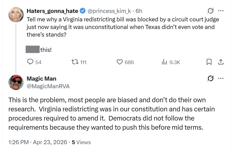Click the 6h timestamp on top tweet
The width and height of the screenshot is (234, 149).
tap(139, 11)
